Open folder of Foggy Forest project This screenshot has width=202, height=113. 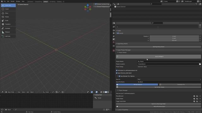point(197,101)
